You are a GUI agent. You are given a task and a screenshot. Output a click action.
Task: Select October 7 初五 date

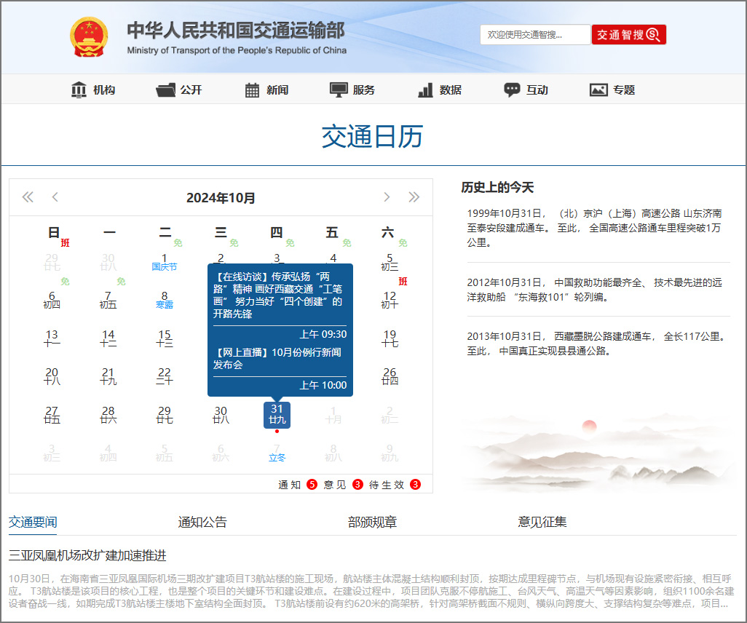108,301
